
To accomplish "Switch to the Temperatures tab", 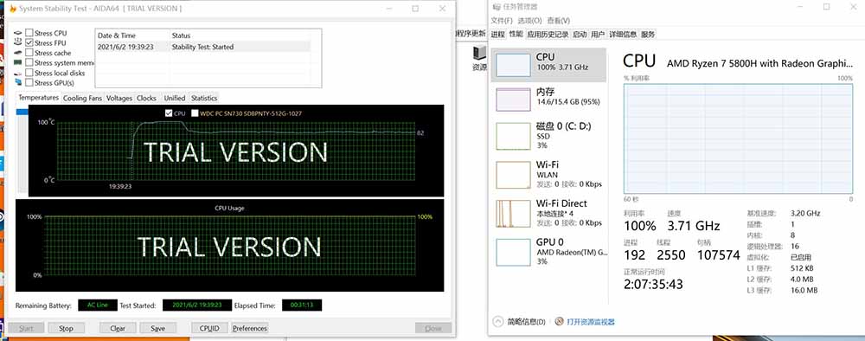I will 39,98.
